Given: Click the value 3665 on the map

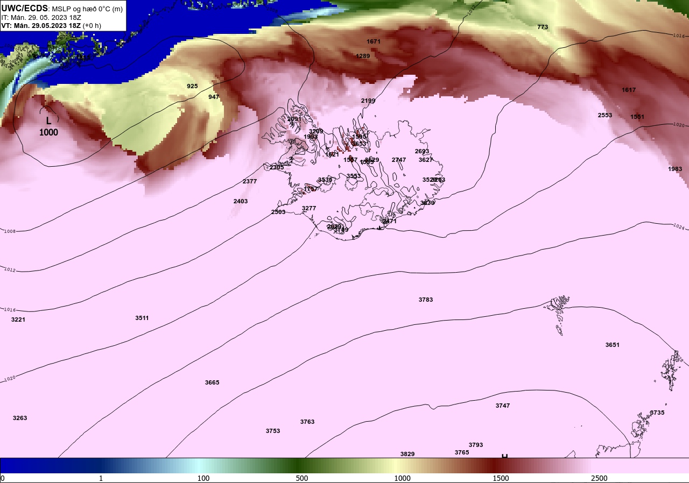Looking at the screenshot, I should 212,382.
